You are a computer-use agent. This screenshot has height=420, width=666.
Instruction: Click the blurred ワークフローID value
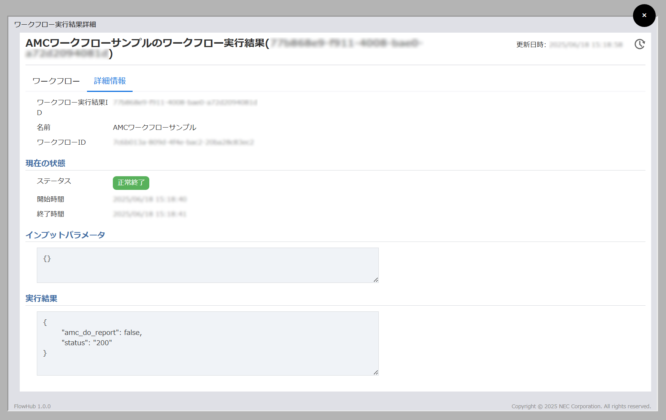(x=183, y=142)
